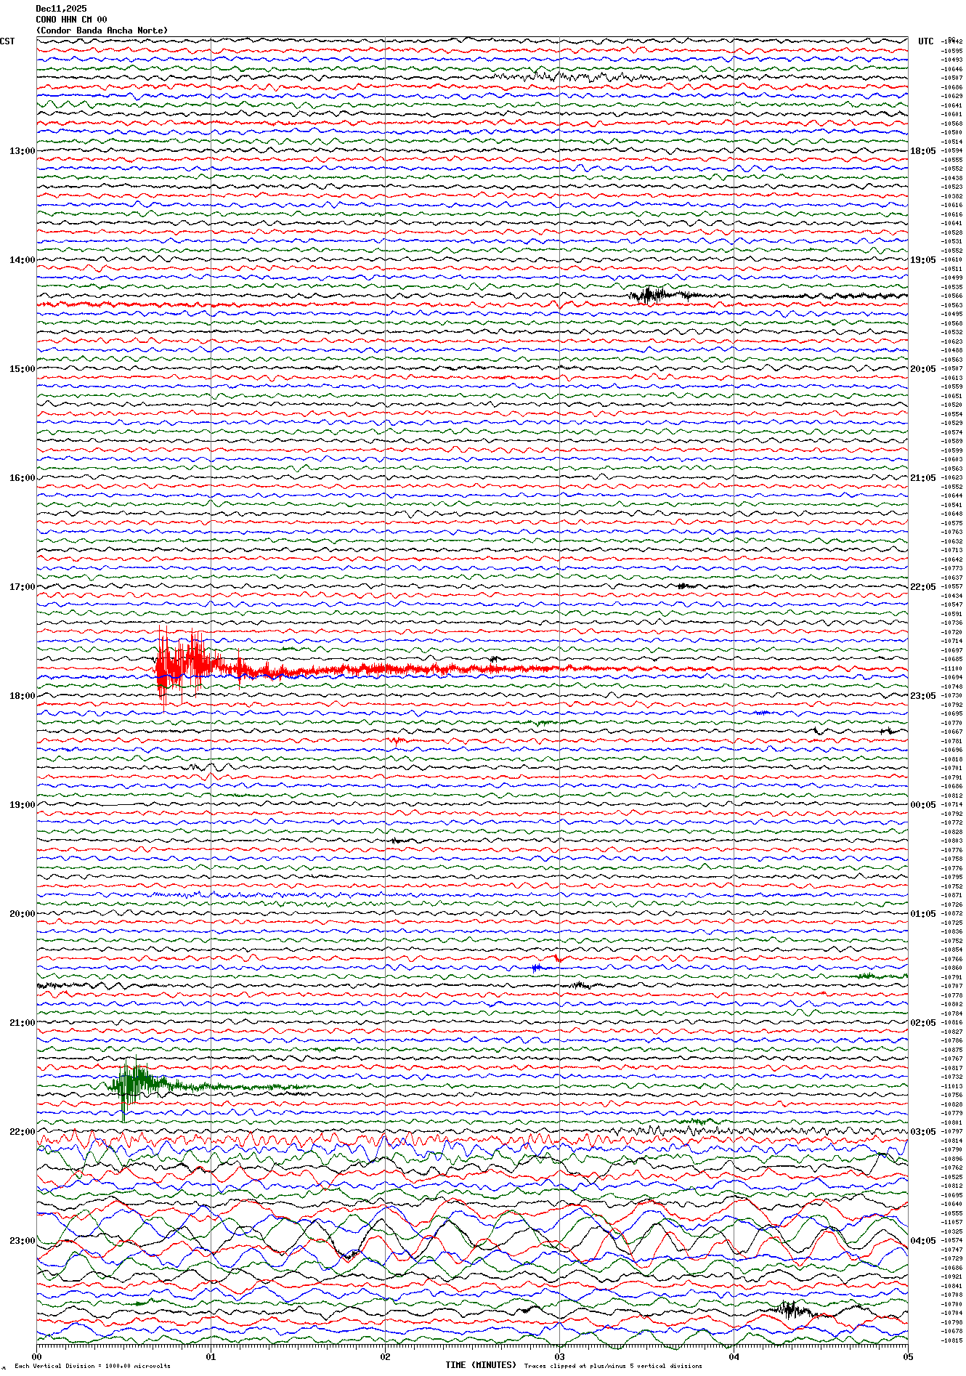Click the 23:05 UTC time label
The image size is (966, 1376).
click(922, 696)
